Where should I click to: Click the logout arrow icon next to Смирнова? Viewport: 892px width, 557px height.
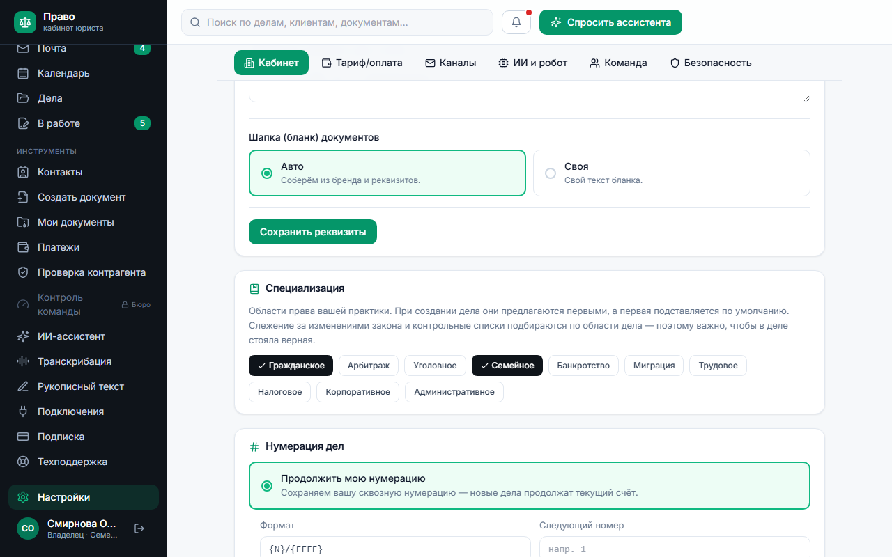139,528
